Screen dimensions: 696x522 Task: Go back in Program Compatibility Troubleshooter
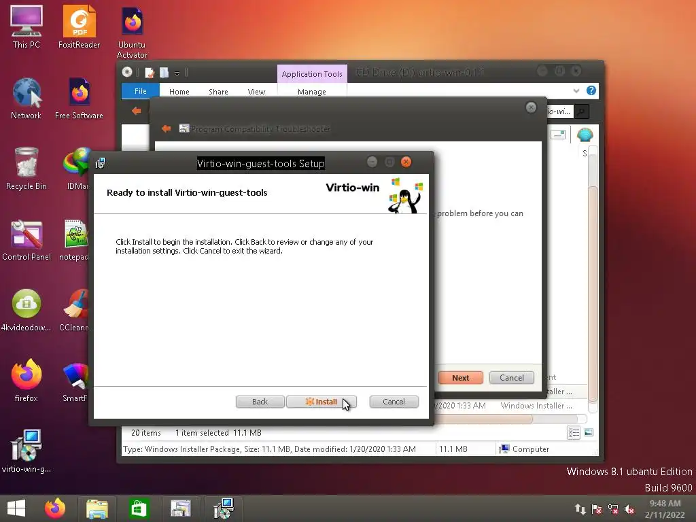pyautogui.click(x=167, y=128)
